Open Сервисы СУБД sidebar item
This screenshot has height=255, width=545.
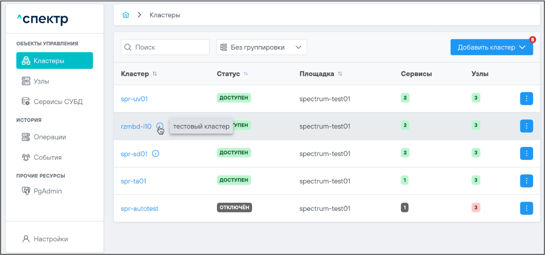[58, 102]
